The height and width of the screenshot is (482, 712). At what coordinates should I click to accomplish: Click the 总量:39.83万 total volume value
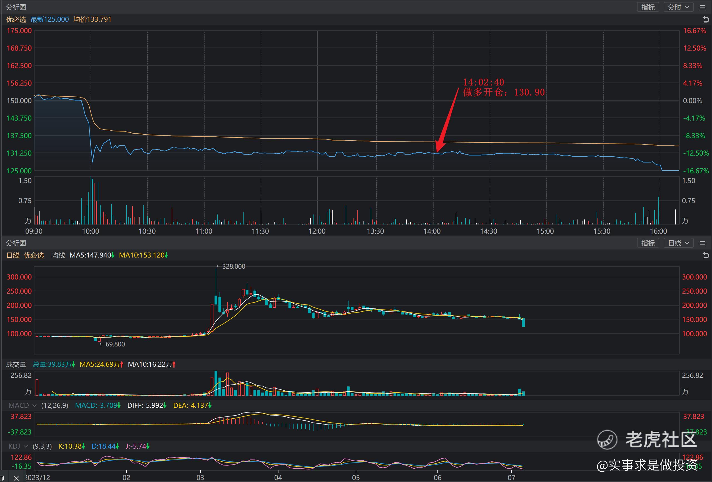[x=54, y=364]
